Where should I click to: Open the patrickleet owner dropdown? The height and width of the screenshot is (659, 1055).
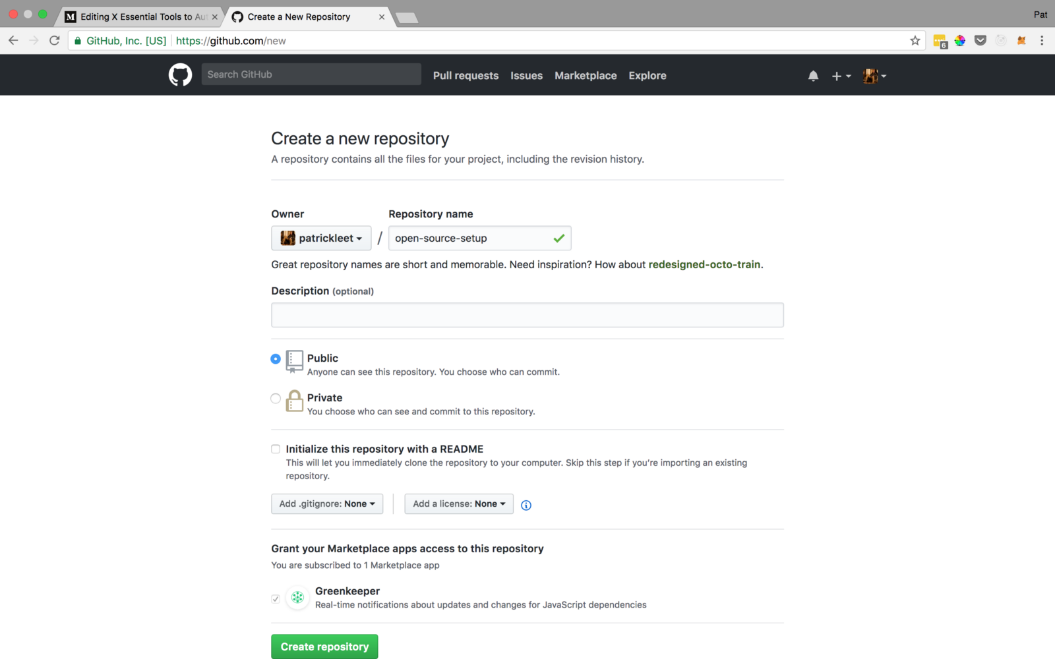click(321, 238)
